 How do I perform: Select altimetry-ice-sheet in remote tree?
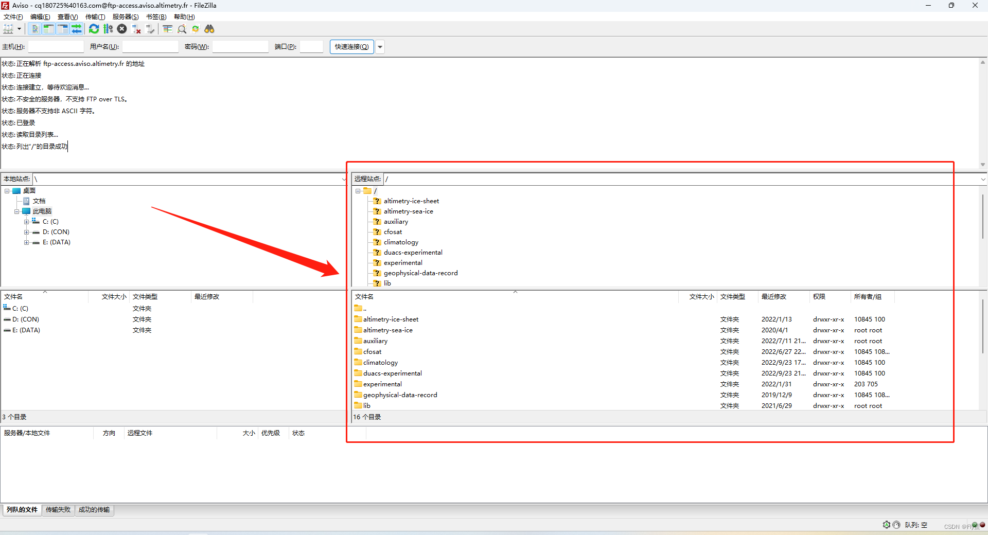coord(411,201)
